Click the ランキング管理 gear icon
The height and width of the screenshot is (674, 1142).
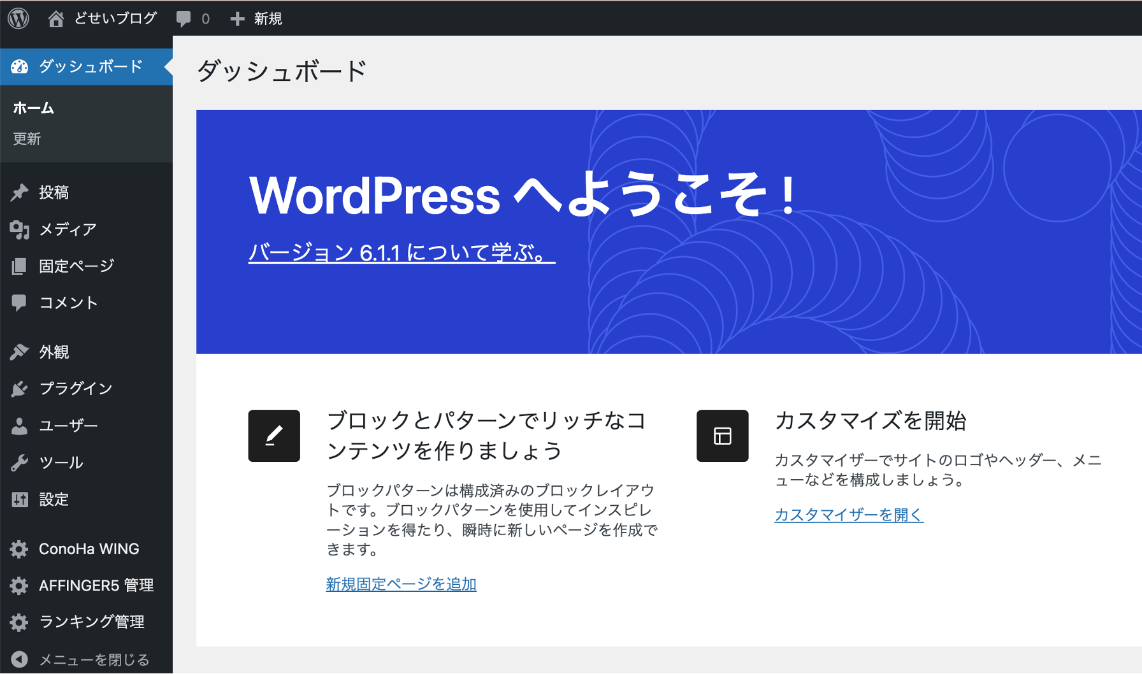tap(20, 622)
